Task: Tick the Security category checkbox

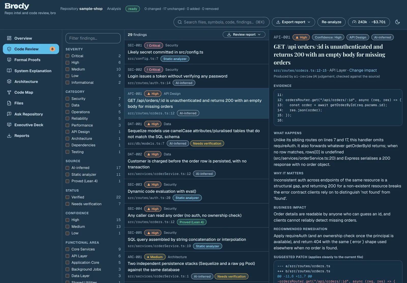Action: pos(67,98)
